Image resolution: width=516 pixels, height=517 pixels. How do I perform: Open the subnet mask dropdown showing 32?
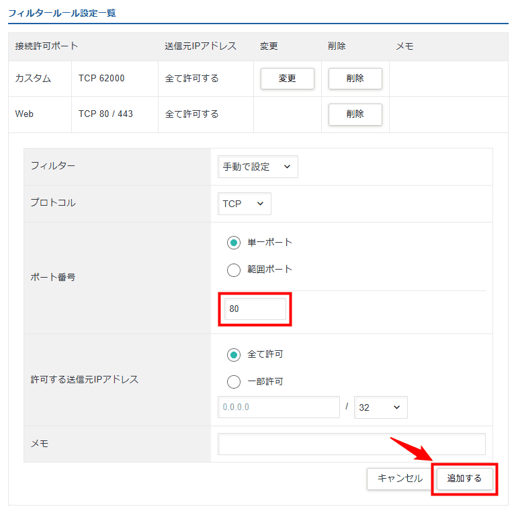point(380,407)
